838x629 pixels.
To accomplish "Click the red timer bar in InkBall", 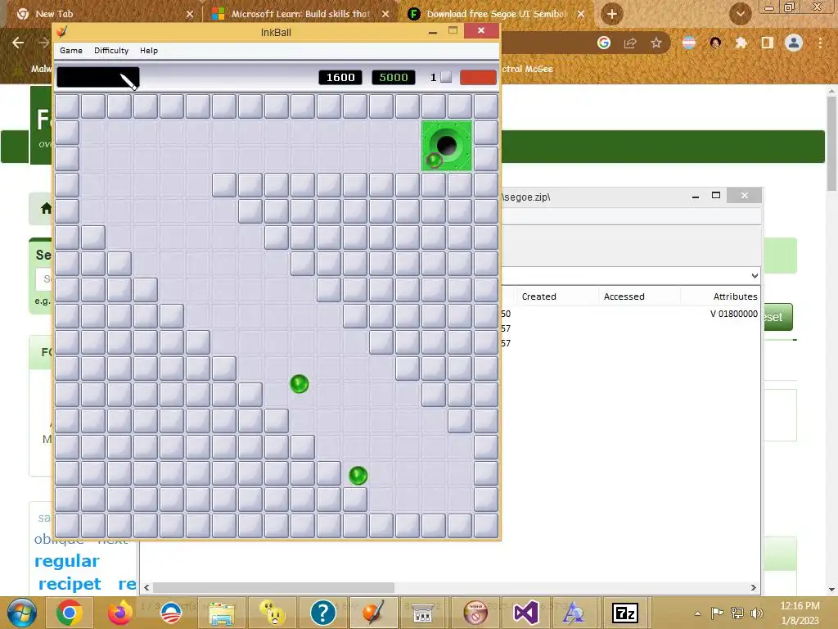I will coord(478,78).
